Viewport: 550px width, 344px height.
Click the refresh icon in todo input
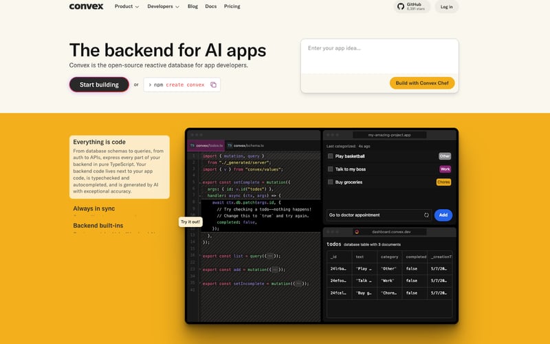pyautogui.click(x=426, y=215)
